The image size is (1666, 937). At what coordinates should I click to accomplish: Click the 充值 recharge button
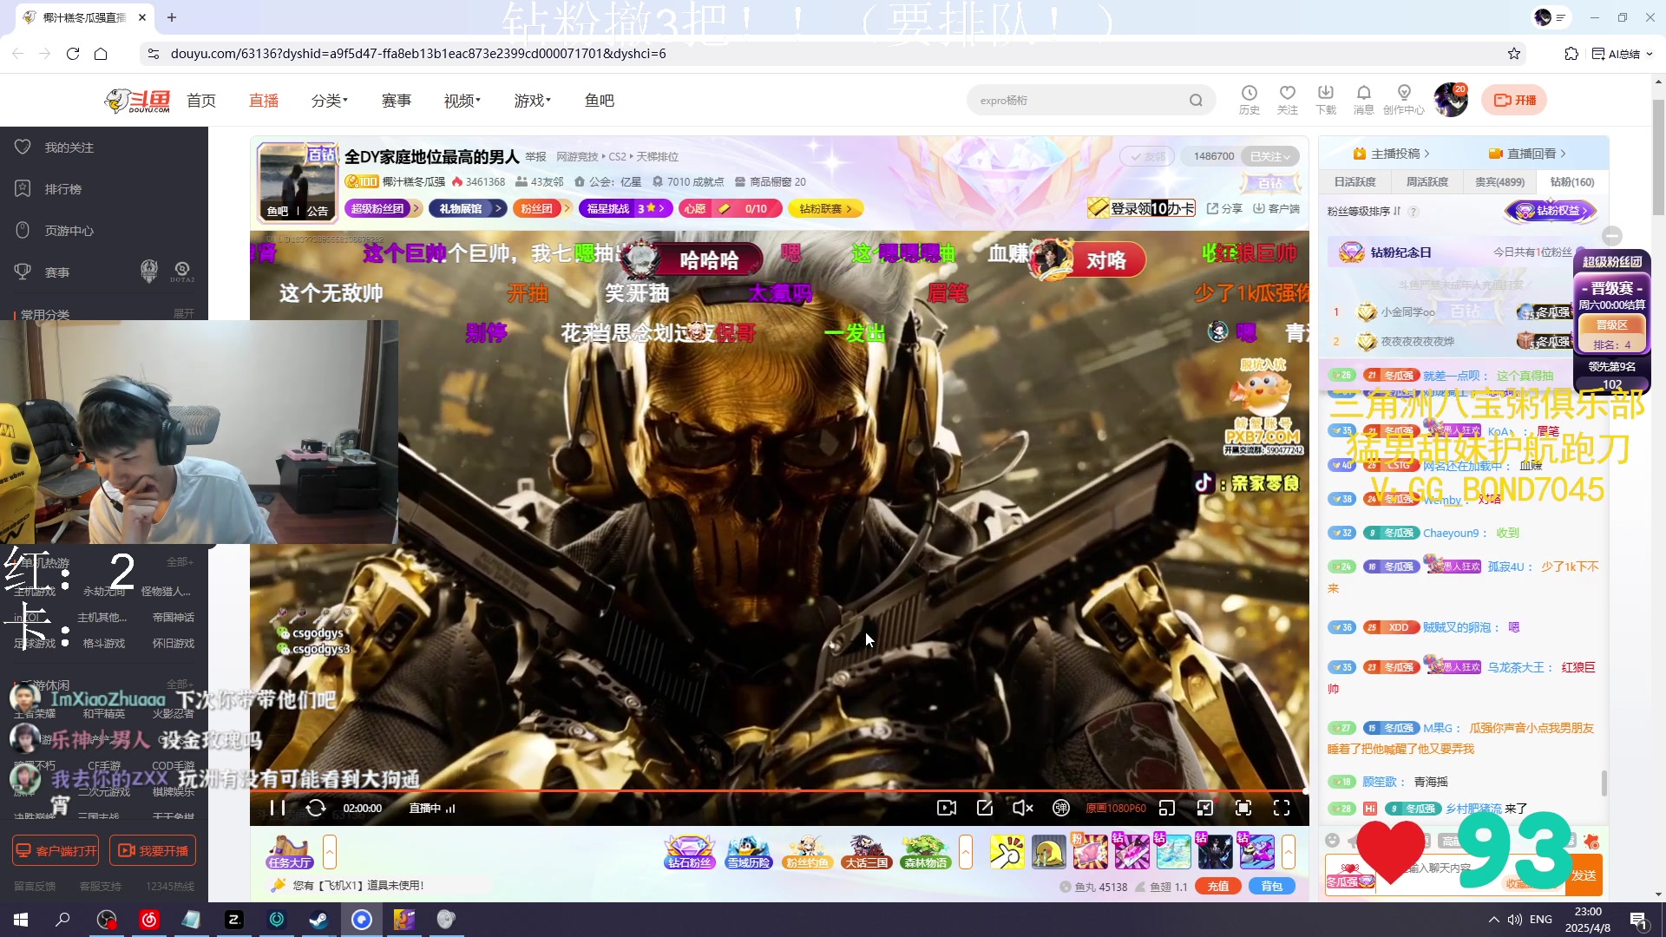click(x=1218, y=887)
